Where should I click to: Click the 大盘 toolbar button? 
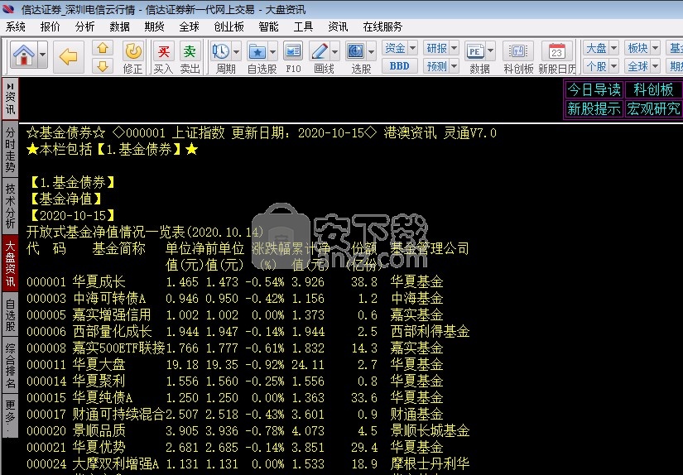[596, 48]
